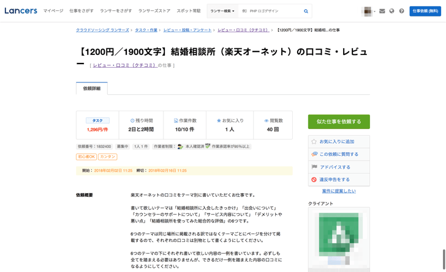Open タスク・作業 breadcrumb link
The width and height of the screenshot is (446, 272).
pyautogui.click(x=146, y=30)
